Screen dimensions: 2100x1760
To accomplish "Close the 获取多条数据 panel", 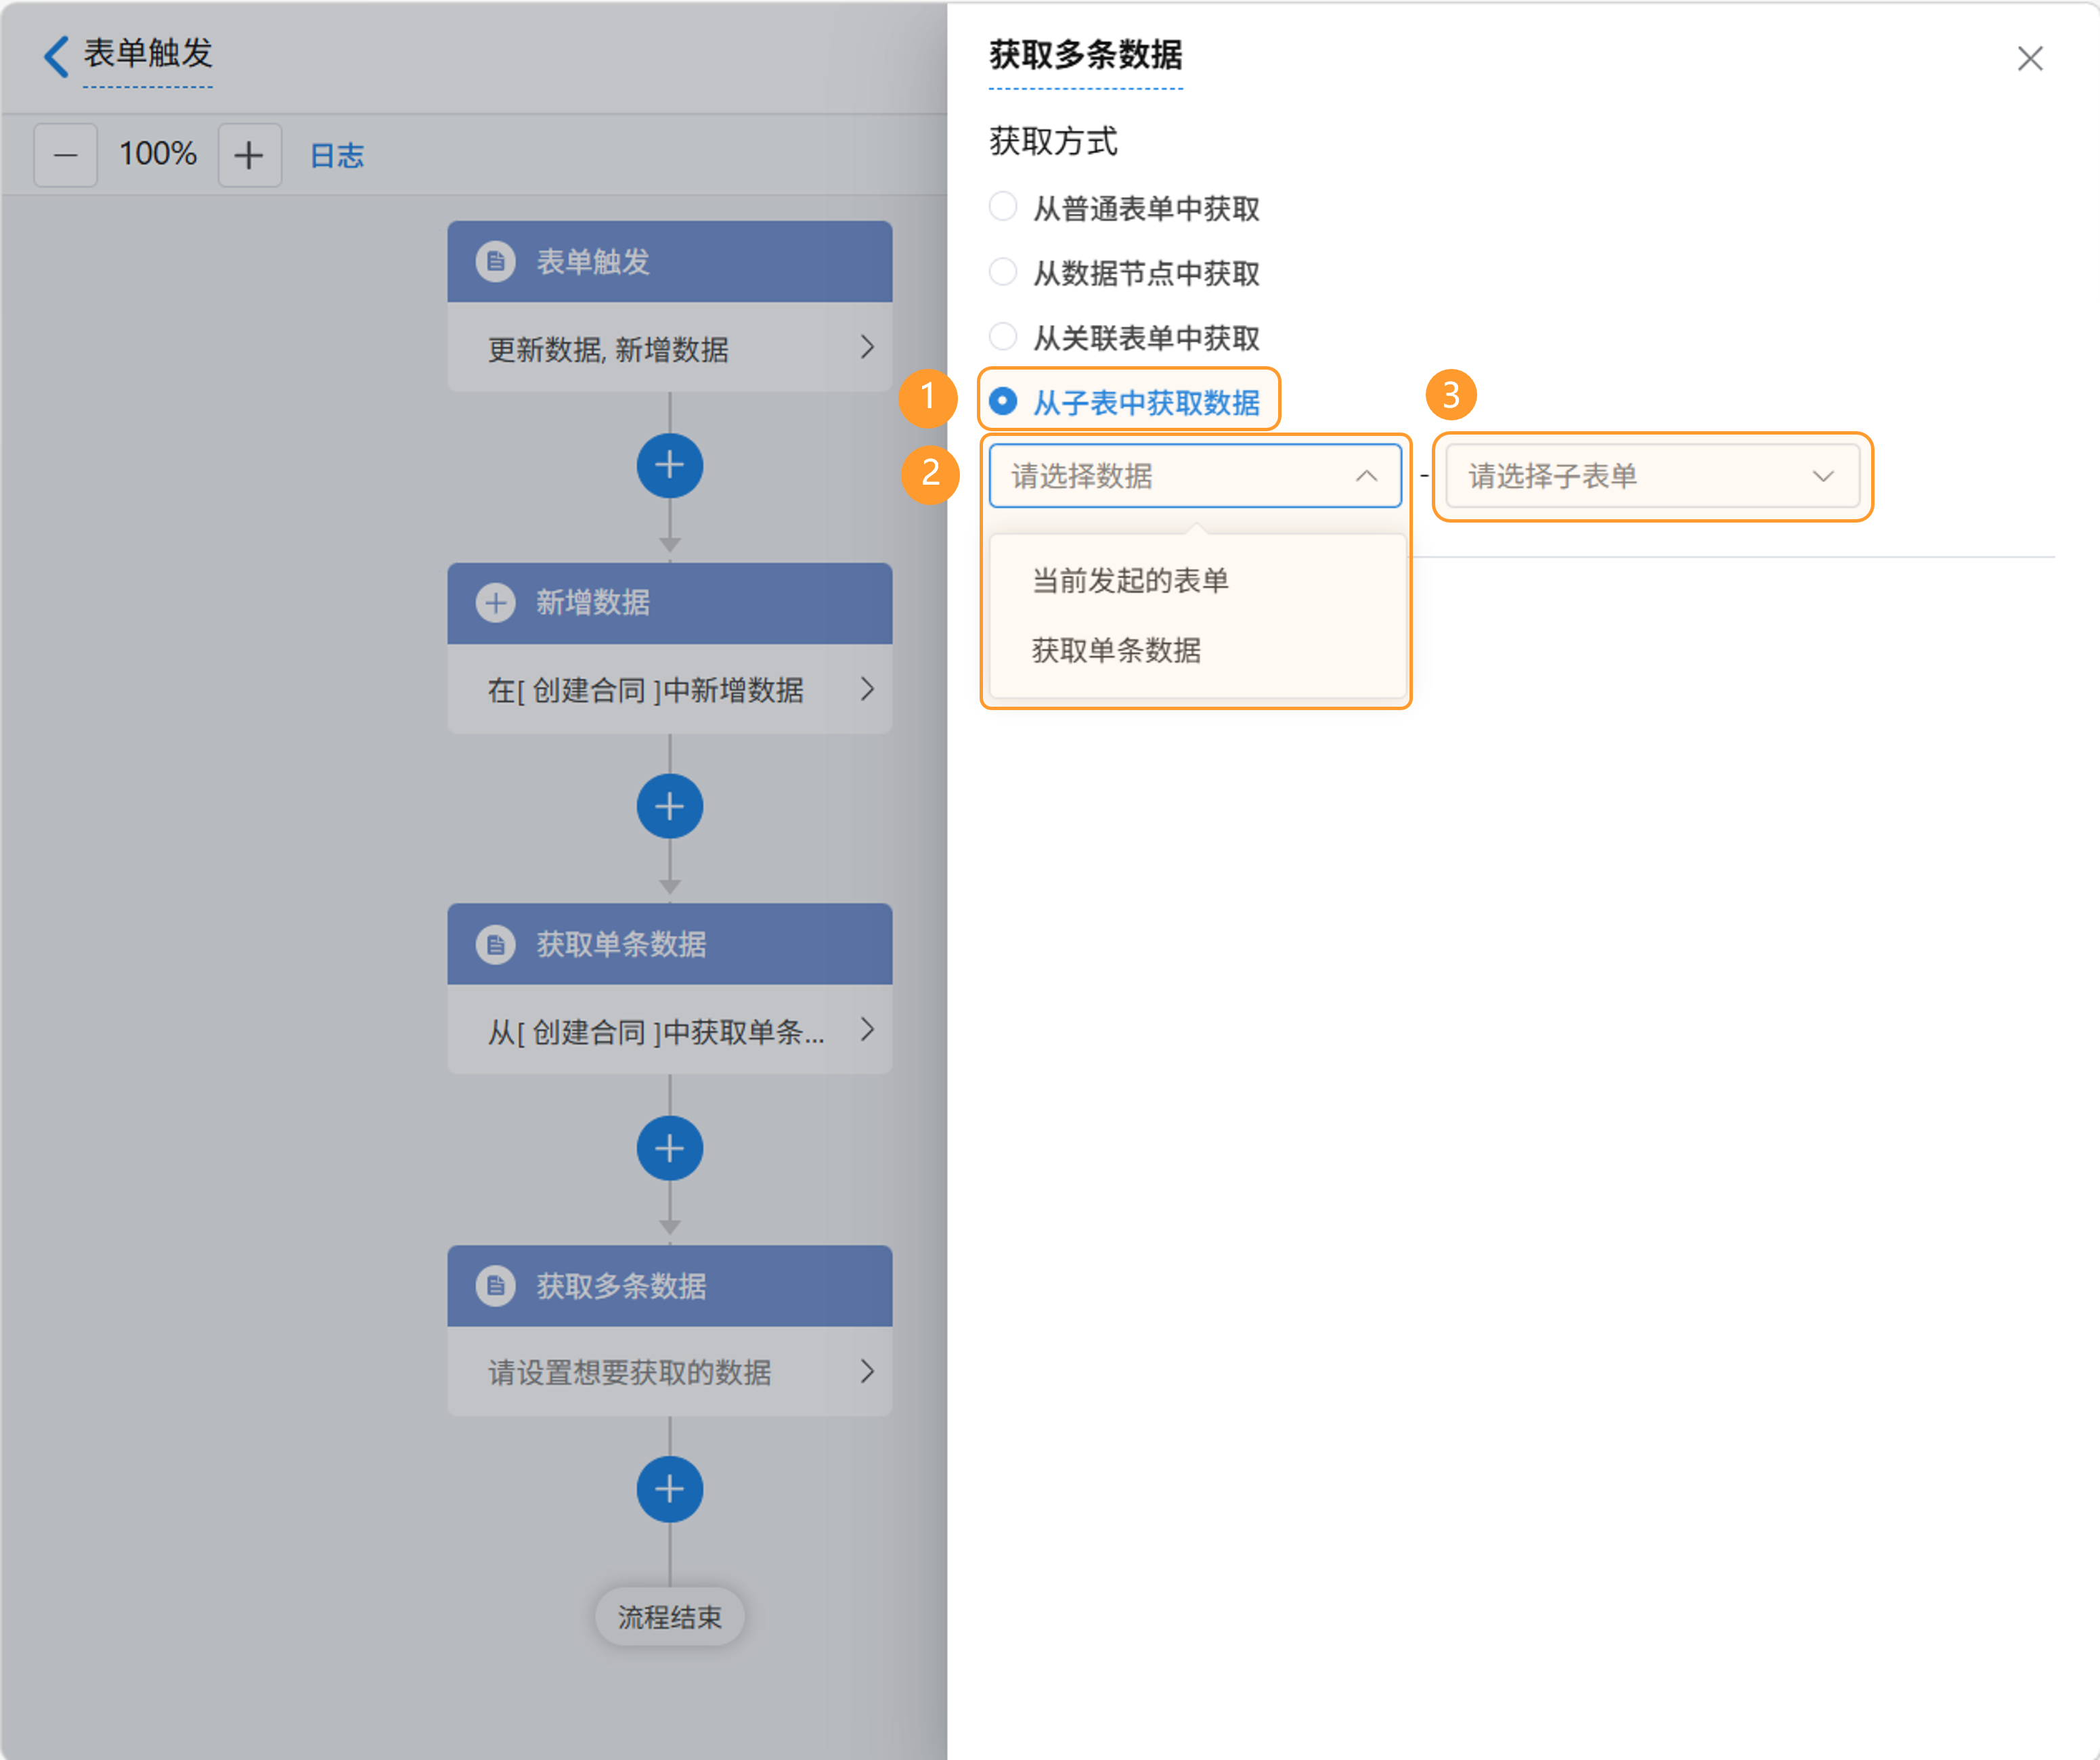I will click(x=2029, y=59).
